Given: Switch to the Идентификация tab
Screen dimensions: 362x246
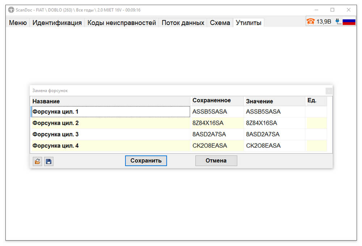Looking at the screenshot, I should pos(57,23).
